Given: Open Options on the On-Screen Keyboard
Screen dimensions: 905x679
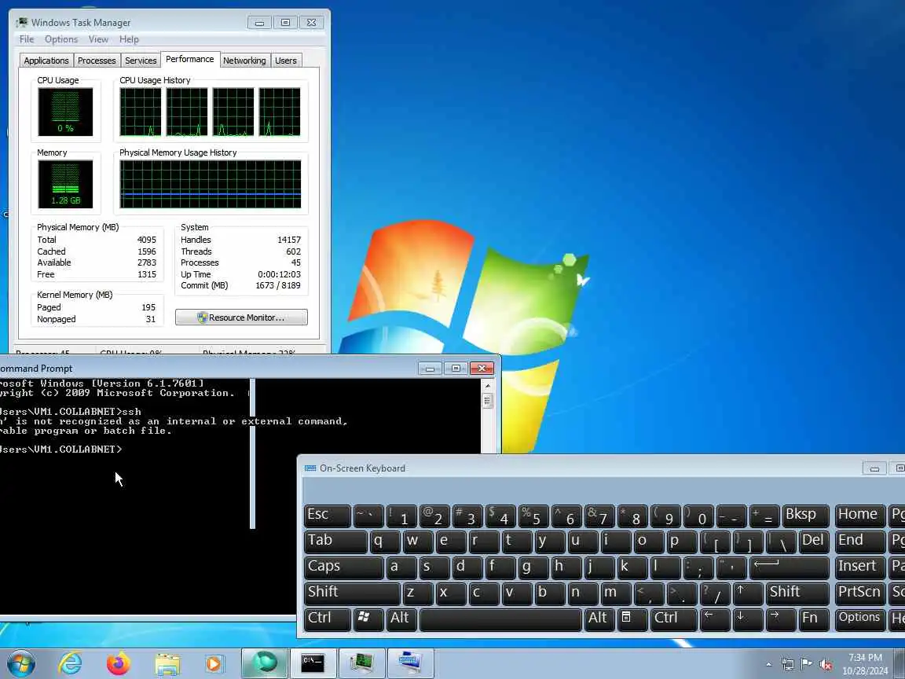Looking at the screenshot, I should pyautogui.click(x=860, y=619).
